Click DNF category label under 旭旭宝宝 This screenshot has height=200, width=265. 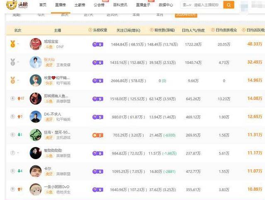pos(60,47)
